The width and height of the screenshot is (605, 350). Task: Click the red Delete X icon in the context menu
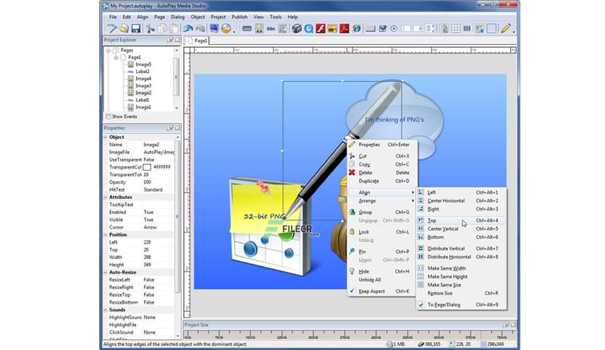pyautogui.click(x=352, y=172)
